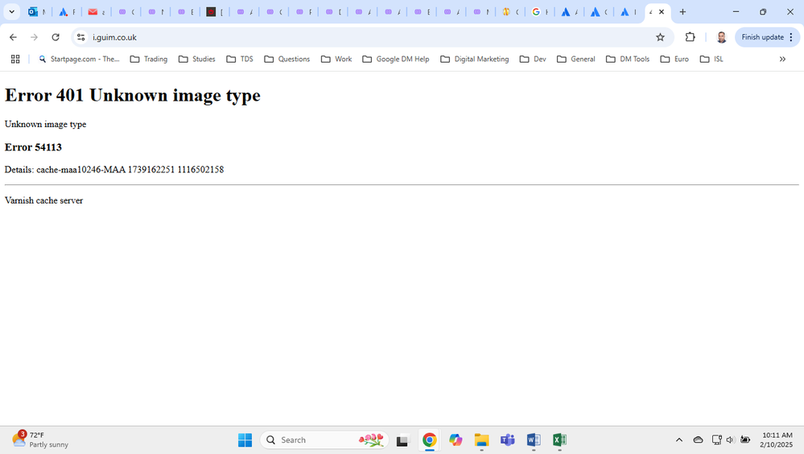Open Microsoft Word from taskbar
This screenshot has height=454, width=804.
(534, 440)
